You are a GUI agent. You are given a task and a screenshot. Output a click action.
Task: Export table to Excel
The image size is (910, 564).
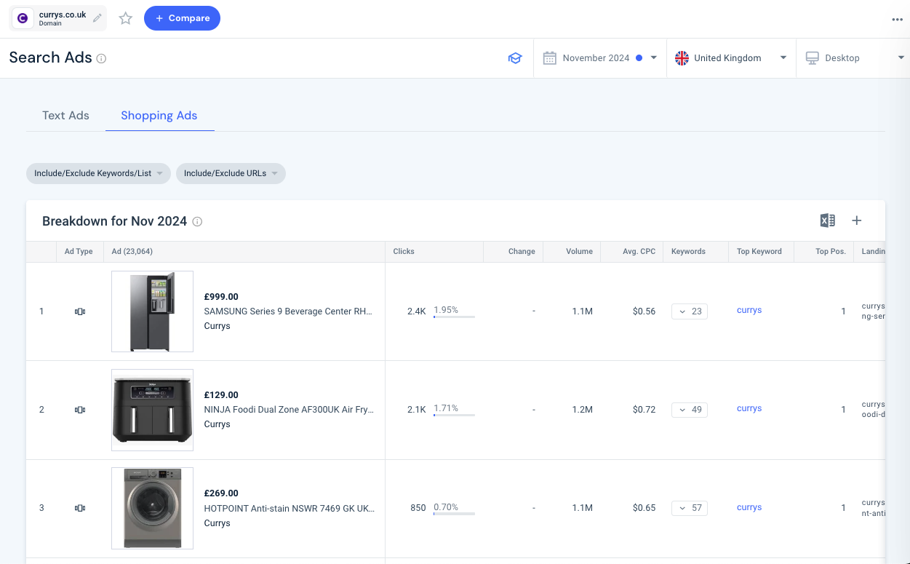click(x=828, y=221)
